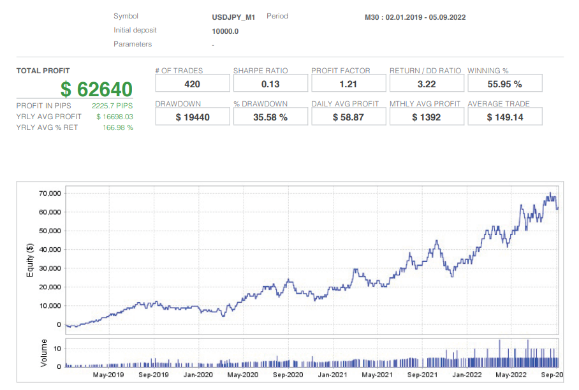Select the PROFIT IN PIPS value 2225.7 PIPS
This screenshot has width=579, height=390.
tap(113, 106)
